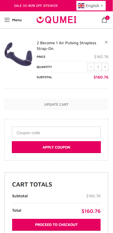Click the product thumbnail image
The height and width of the screenshot is (233, 113).
coord(19,54)
